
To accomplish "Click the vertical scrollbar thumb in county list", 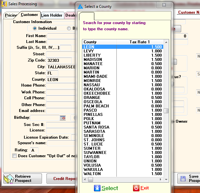I will tap(166, 111).
